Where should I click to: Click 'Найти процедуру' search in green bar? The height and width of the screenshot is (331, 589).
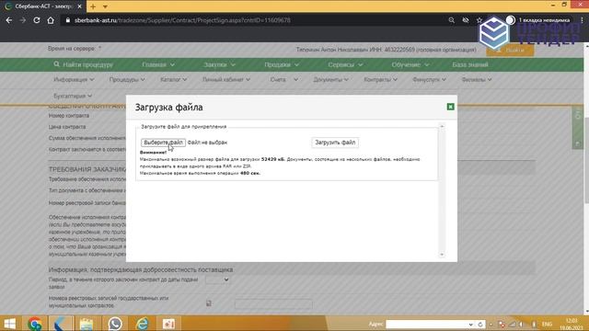tap(83, 64)
